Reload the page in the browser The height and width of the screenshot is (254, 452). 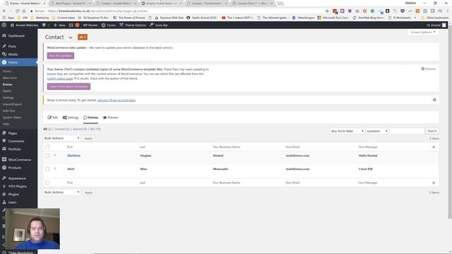17,11
